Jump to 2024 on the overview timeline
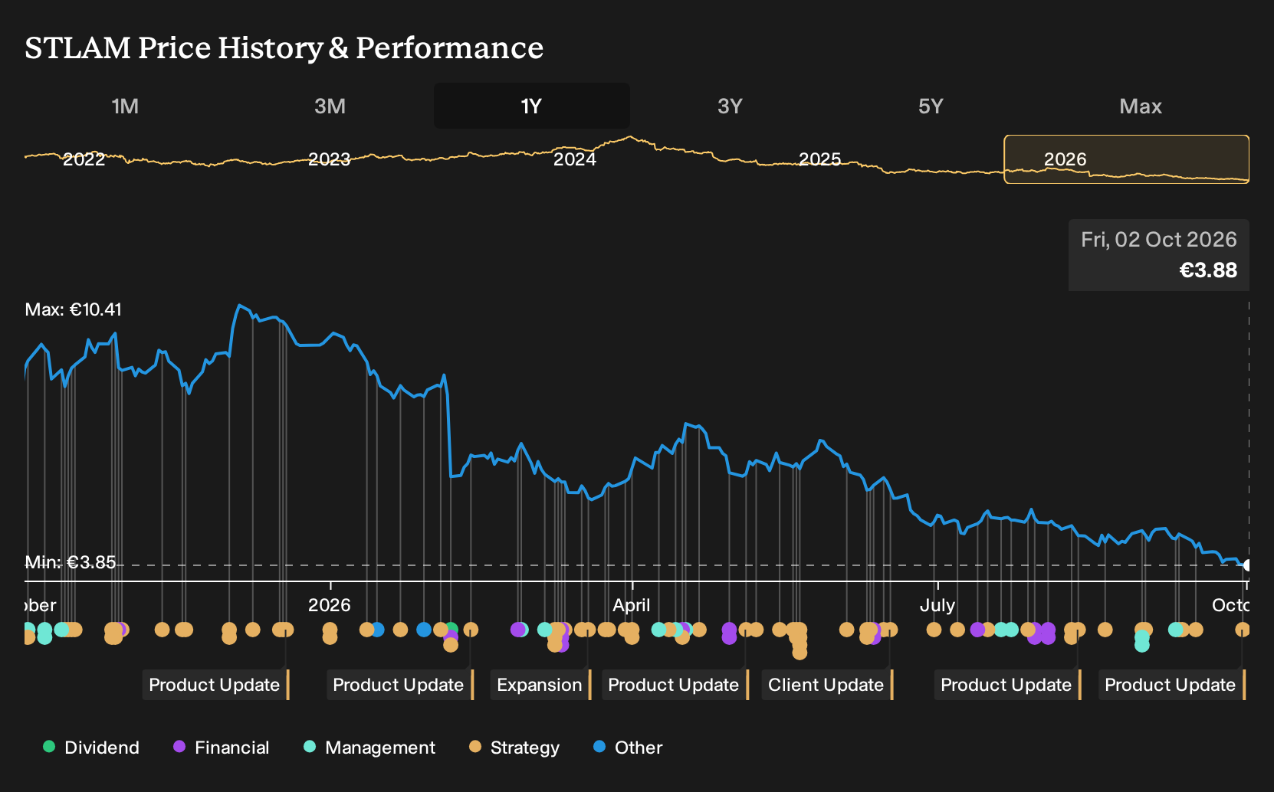 [575, 159]
